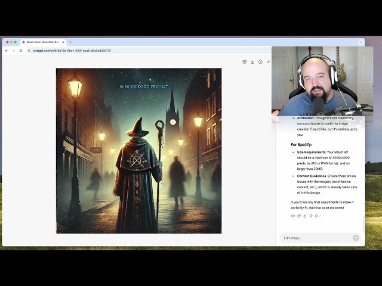Image resolution: width=382 pixels, height=286 pixels.
Task: Open the image info icon
Action: click(x=260, y=62)
